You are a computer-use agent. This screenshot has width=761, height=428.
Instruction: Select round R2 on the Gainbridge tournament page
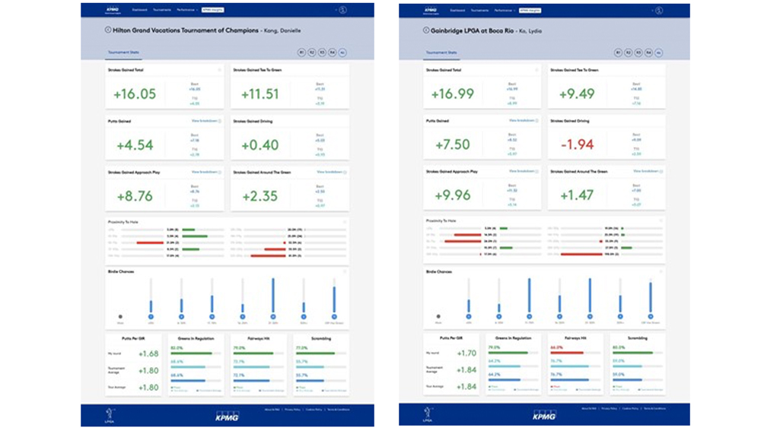click(628, 52)
